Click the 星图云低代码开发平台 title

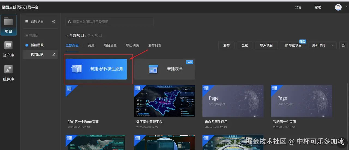click(x=20, y=7)
